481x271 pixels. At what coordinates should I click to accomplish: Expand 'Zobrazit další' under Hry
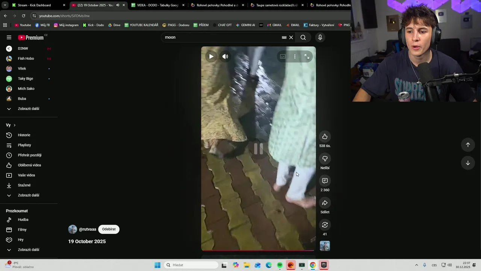point(29,250)
